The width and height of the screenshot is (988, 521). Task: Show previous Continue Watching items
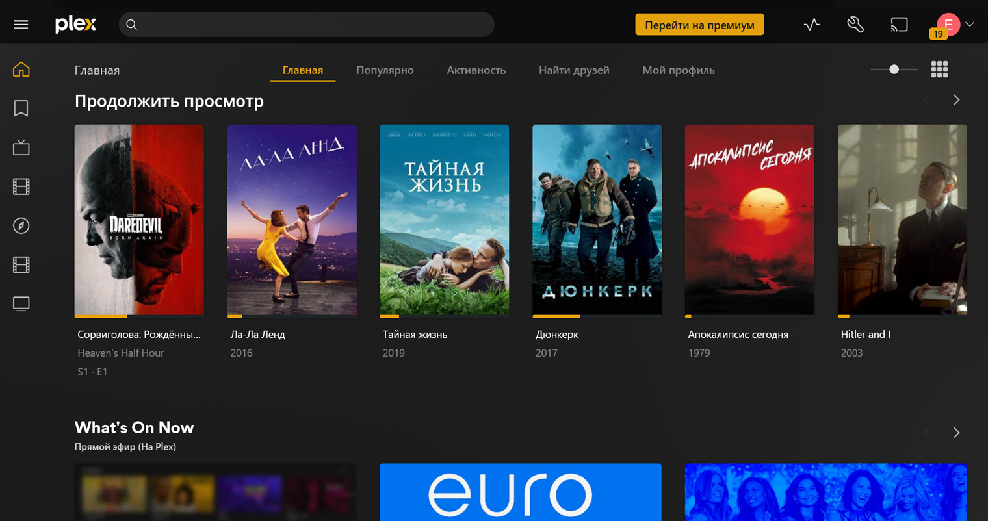click(x=928, y=100)
